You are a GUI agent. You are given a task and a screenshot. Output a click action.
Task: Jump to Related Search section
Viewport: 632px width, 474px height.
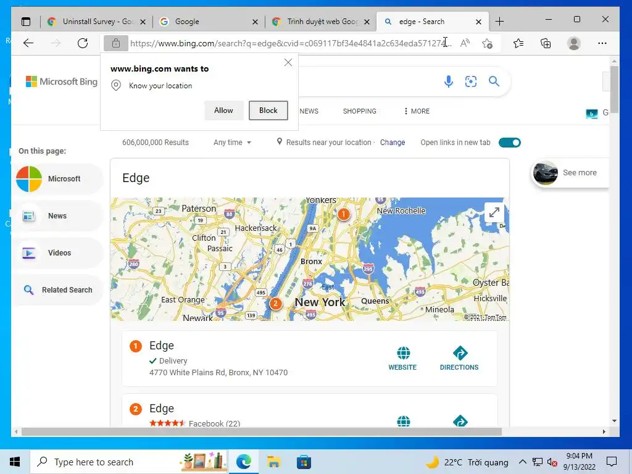pos(59,290)
